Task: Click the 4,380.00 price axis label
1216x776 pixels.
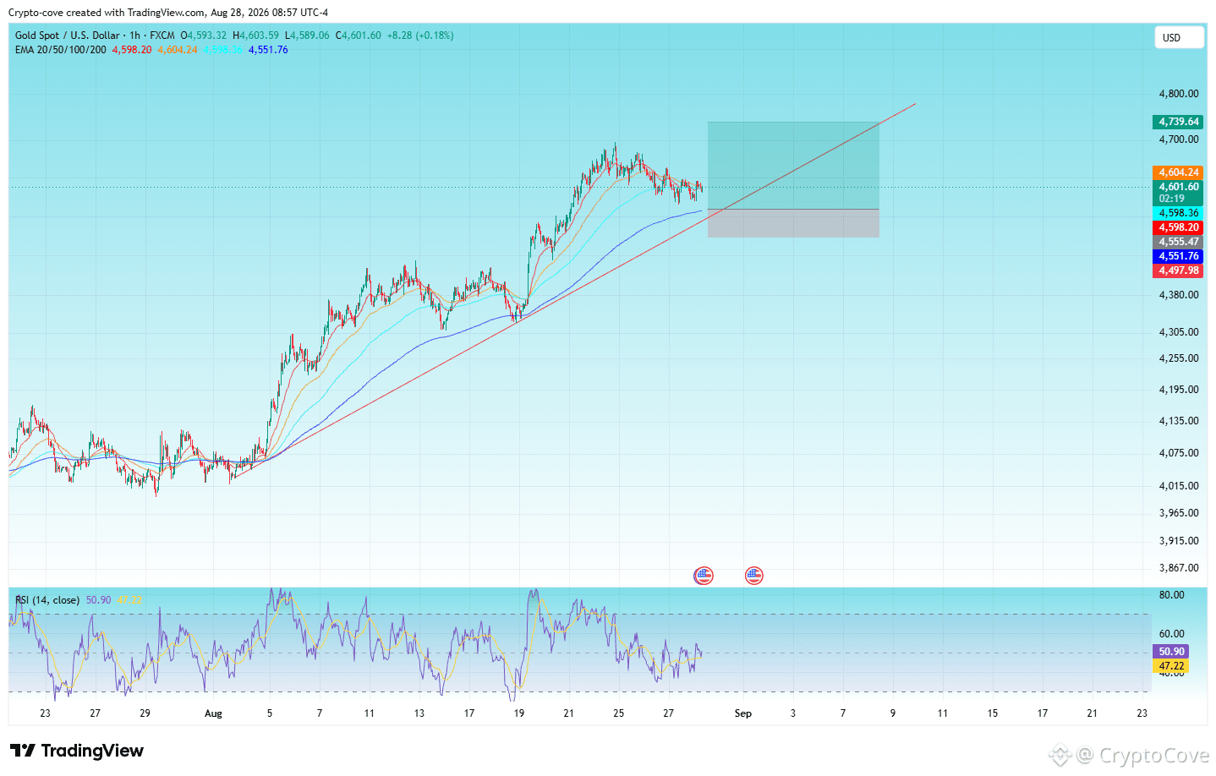Action: (1179, 295)
